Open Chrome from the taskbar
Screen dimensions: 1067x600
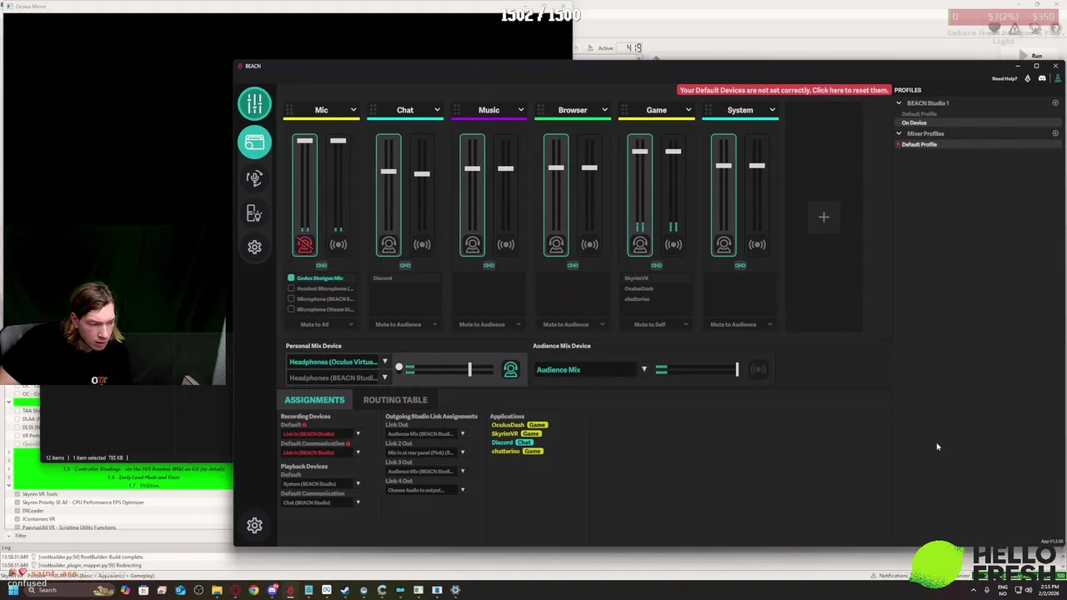click(x=253, y=591)
